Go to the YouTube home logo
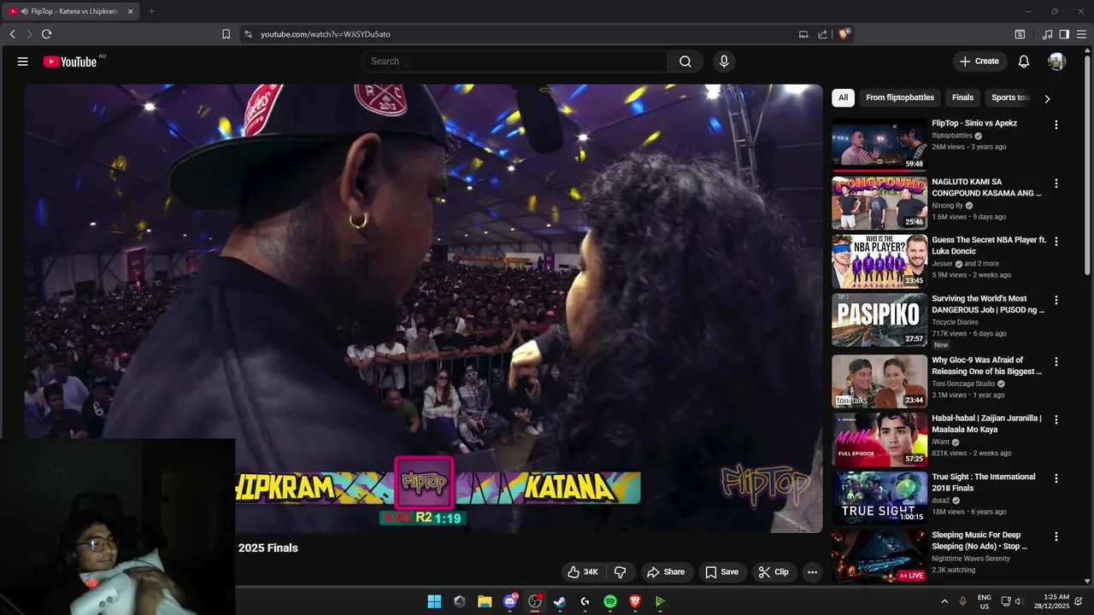This screenshot has height=615, width=1094. pos(70,61)
